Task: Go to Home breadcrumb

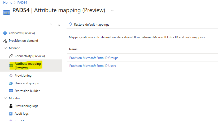Action: coord(8,2)
